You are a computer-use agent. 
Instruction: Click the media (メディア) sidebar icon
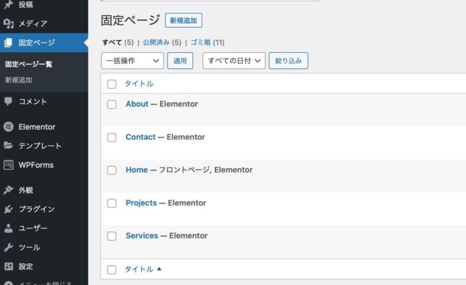(x=9, y=23)
